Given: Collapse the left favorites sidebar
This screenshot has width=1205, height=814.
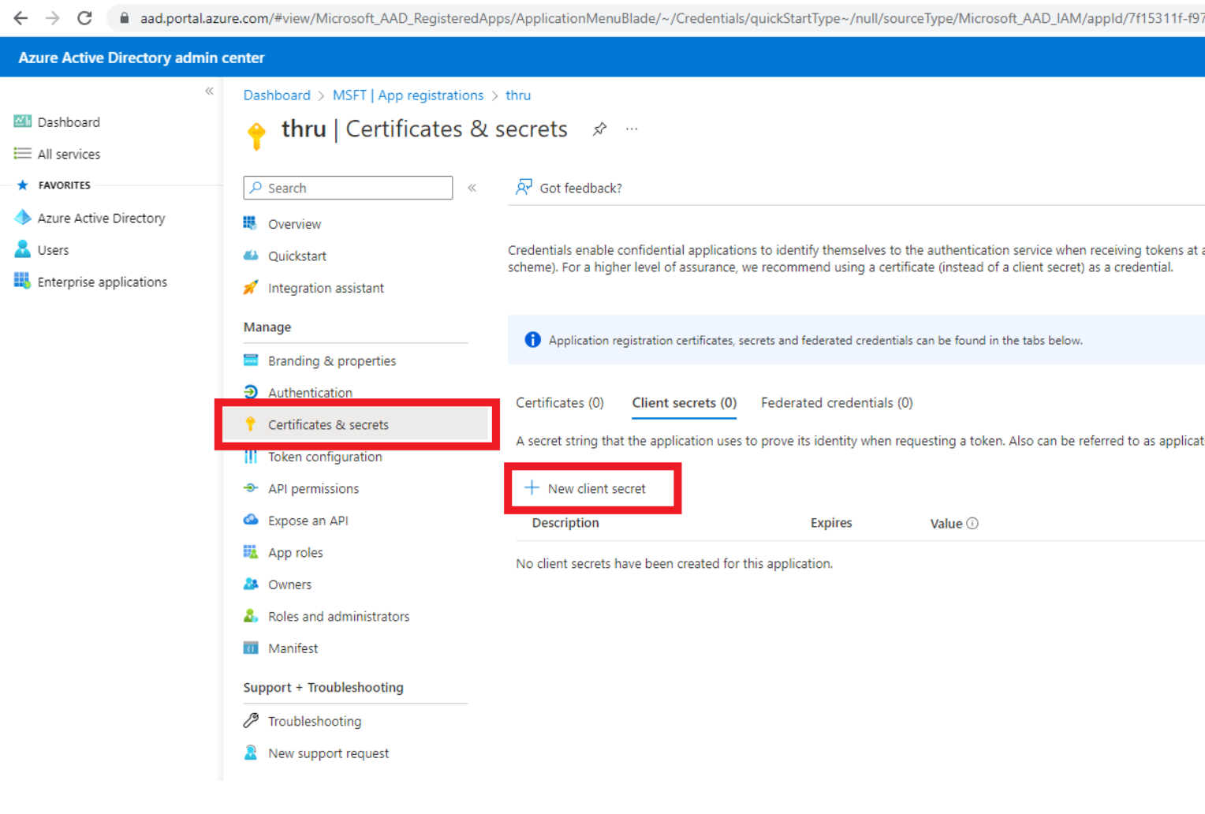Looking at the screenshot, I should point(209,91).
